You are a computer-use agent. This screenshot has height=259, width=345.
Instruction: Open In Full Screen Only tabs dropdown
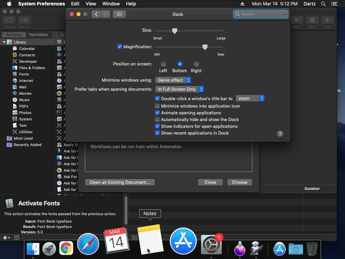tap(180, 89)
